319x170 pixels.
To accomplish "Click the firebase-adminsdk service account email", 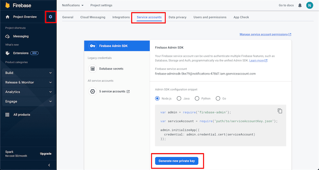I will 205,73.
